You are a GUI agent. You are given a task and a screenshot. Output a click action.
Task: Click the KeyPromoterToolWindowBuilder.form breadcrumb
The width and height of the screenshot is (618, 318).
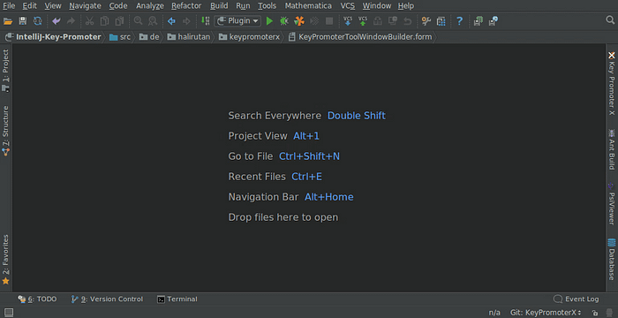[360, 37]
